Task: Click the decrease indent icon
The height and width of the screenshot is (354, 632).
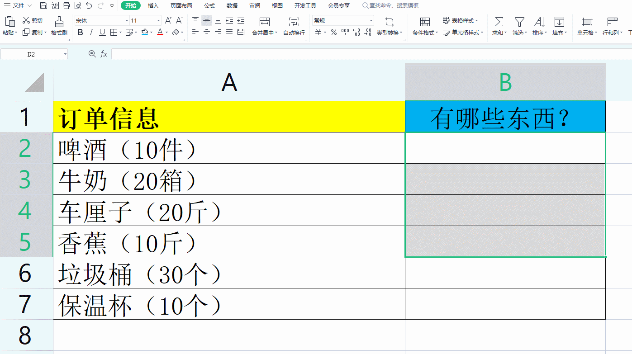Action: click(229, 20)
